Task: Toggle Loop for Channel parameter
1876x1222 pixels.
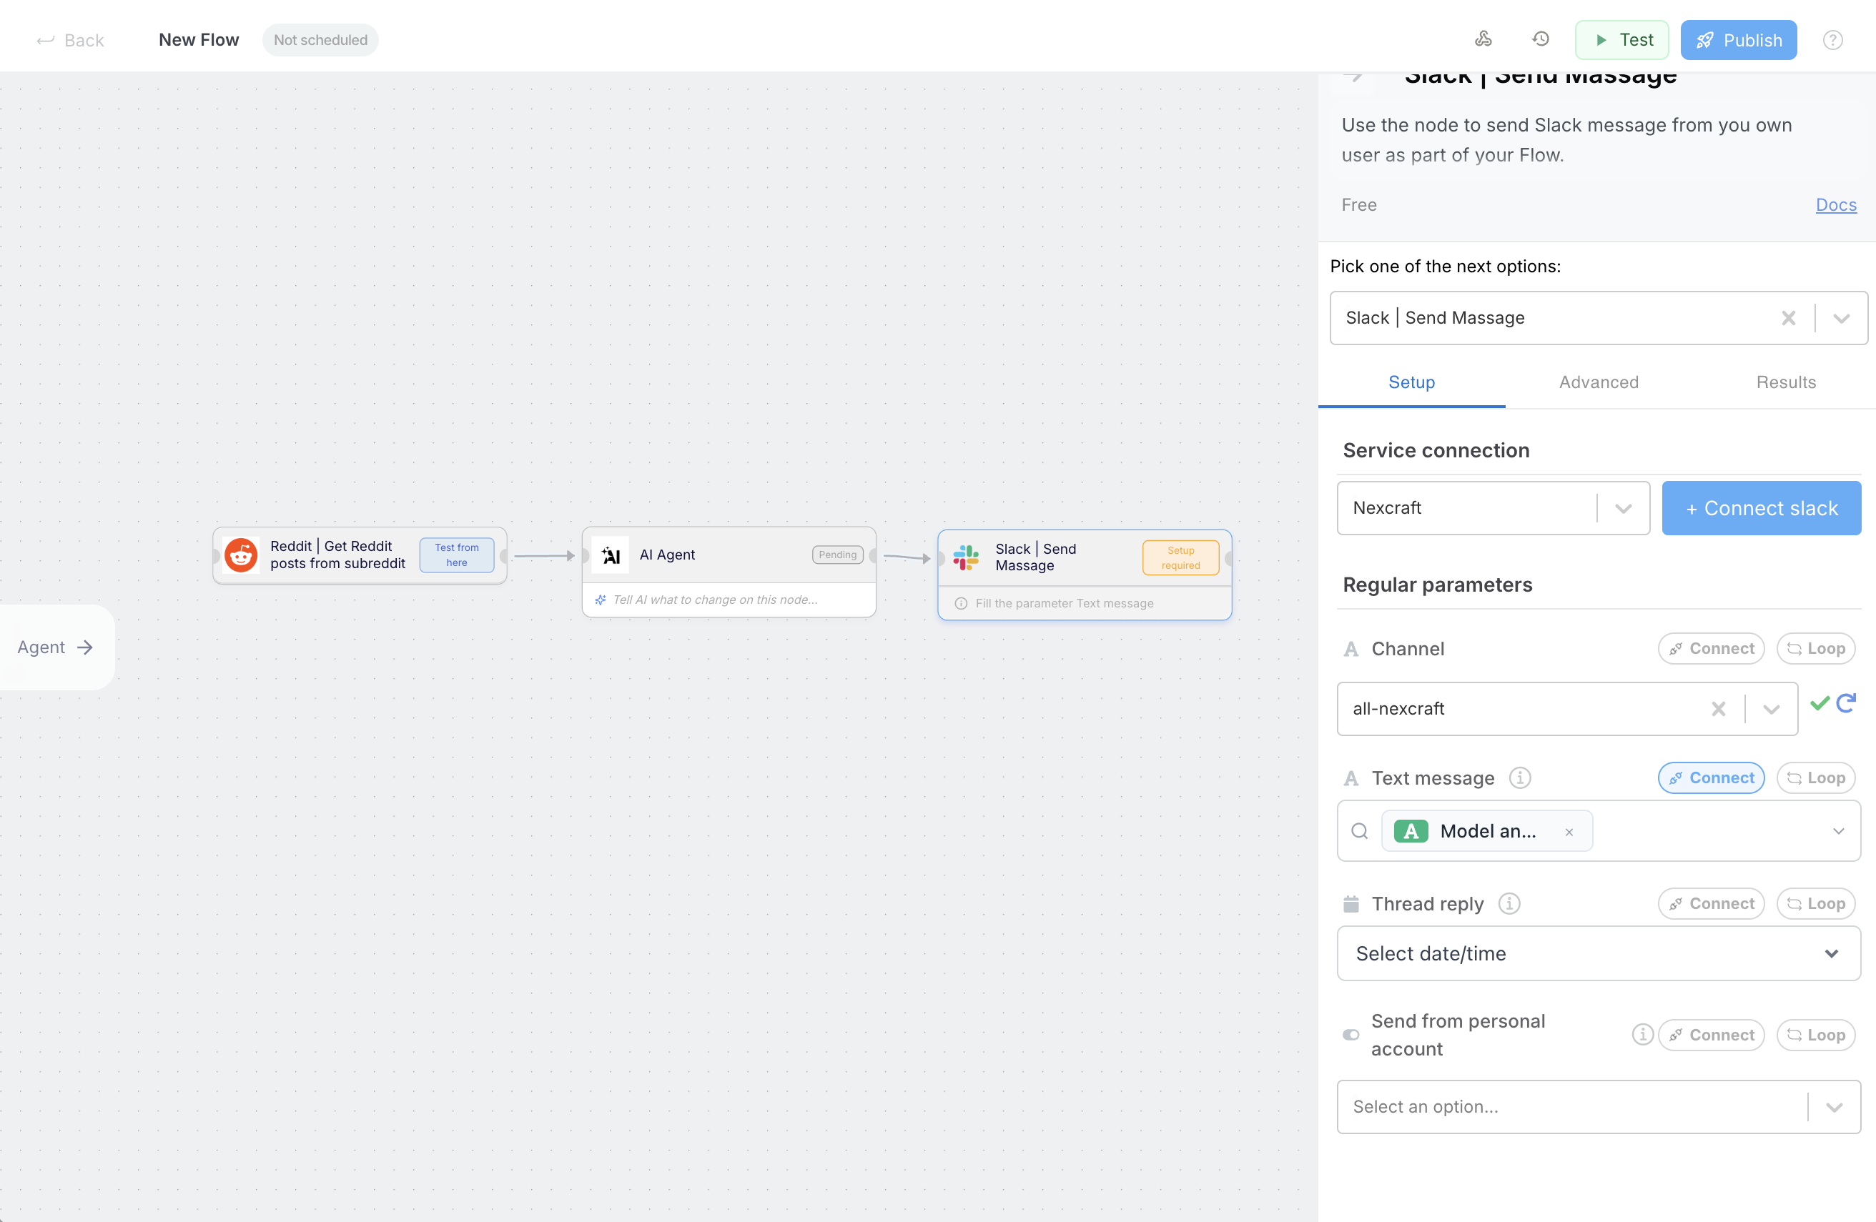Action: [x=1815, y=648]
